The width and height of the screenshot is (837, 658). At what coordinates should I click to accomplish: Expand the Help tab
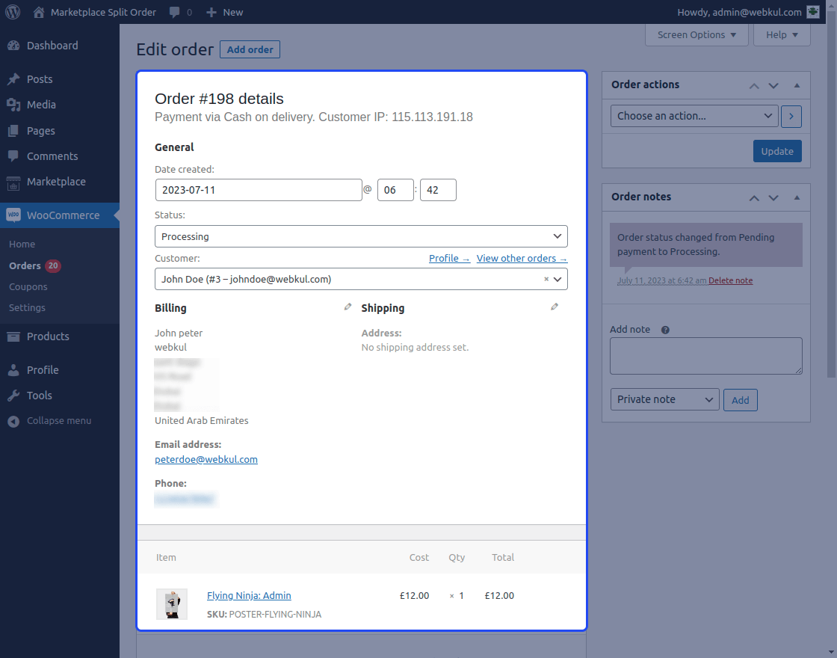pyautogui.click(x=782, y=34)
